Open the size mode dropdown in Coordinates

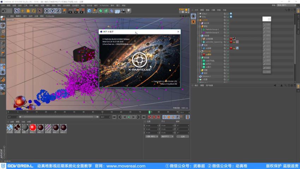pyautogui.click(x=167, y=136)
